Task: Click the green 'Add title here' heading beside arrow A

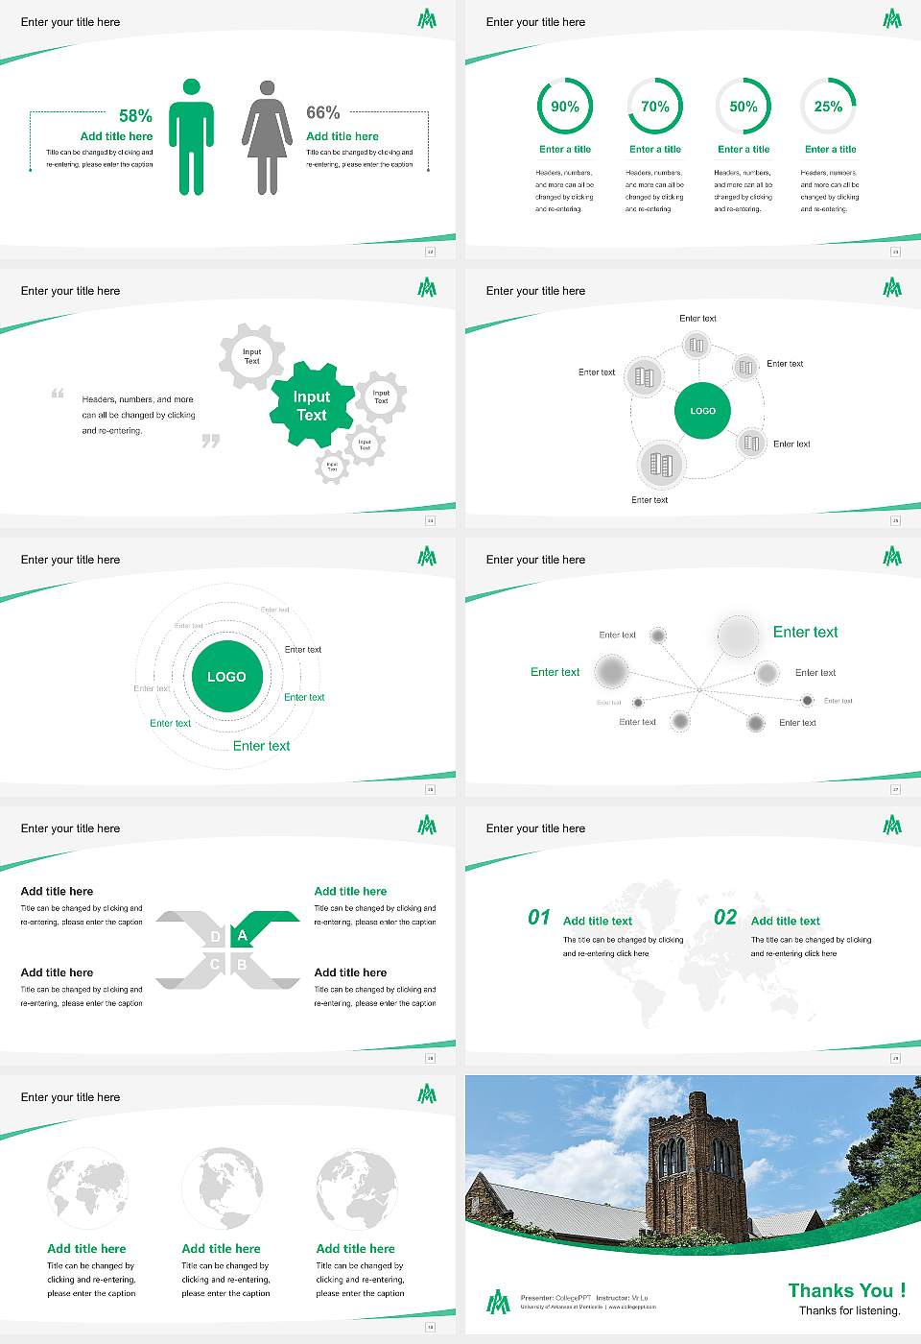Action: 350,891
